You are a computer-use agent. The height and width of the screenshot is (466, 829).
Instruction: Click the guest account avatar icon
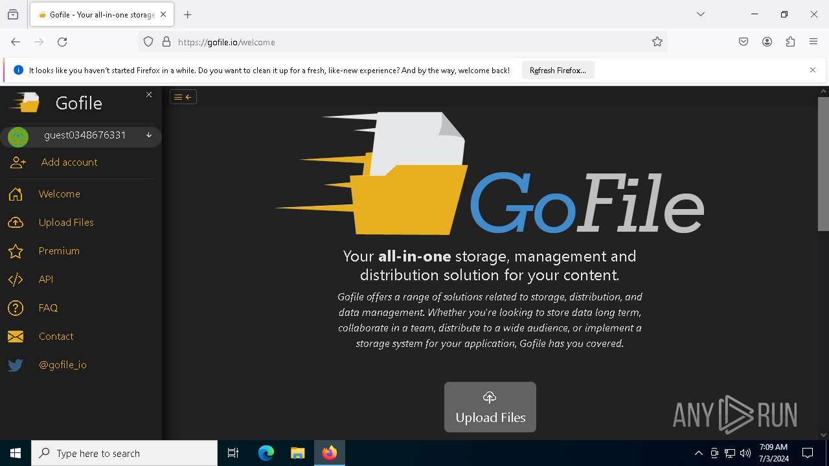18,137
